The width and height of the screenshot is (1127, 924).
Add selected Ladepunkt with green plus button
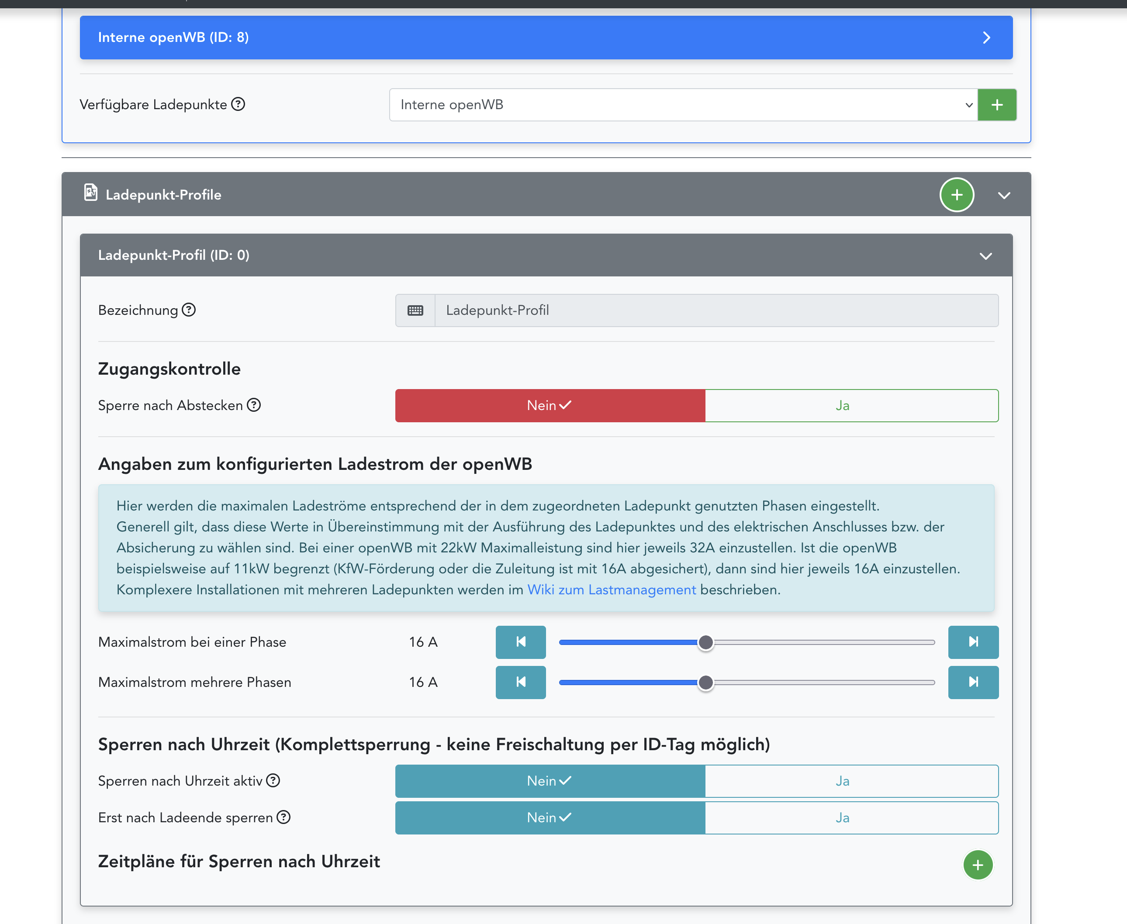click(996, 105)
